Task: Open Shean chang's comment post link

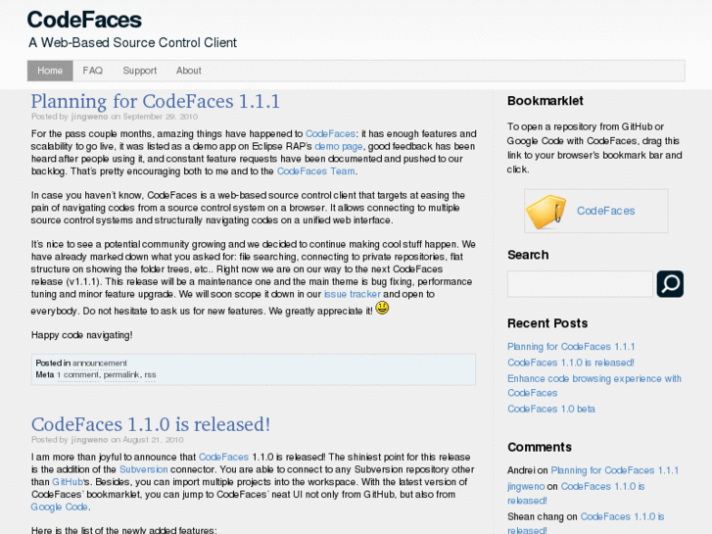Action: pos(586,523)
